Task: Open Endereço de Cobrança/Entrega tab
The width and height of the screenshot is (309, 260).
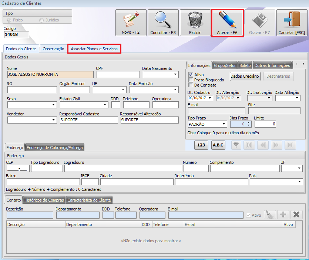Action: (55, 148)
